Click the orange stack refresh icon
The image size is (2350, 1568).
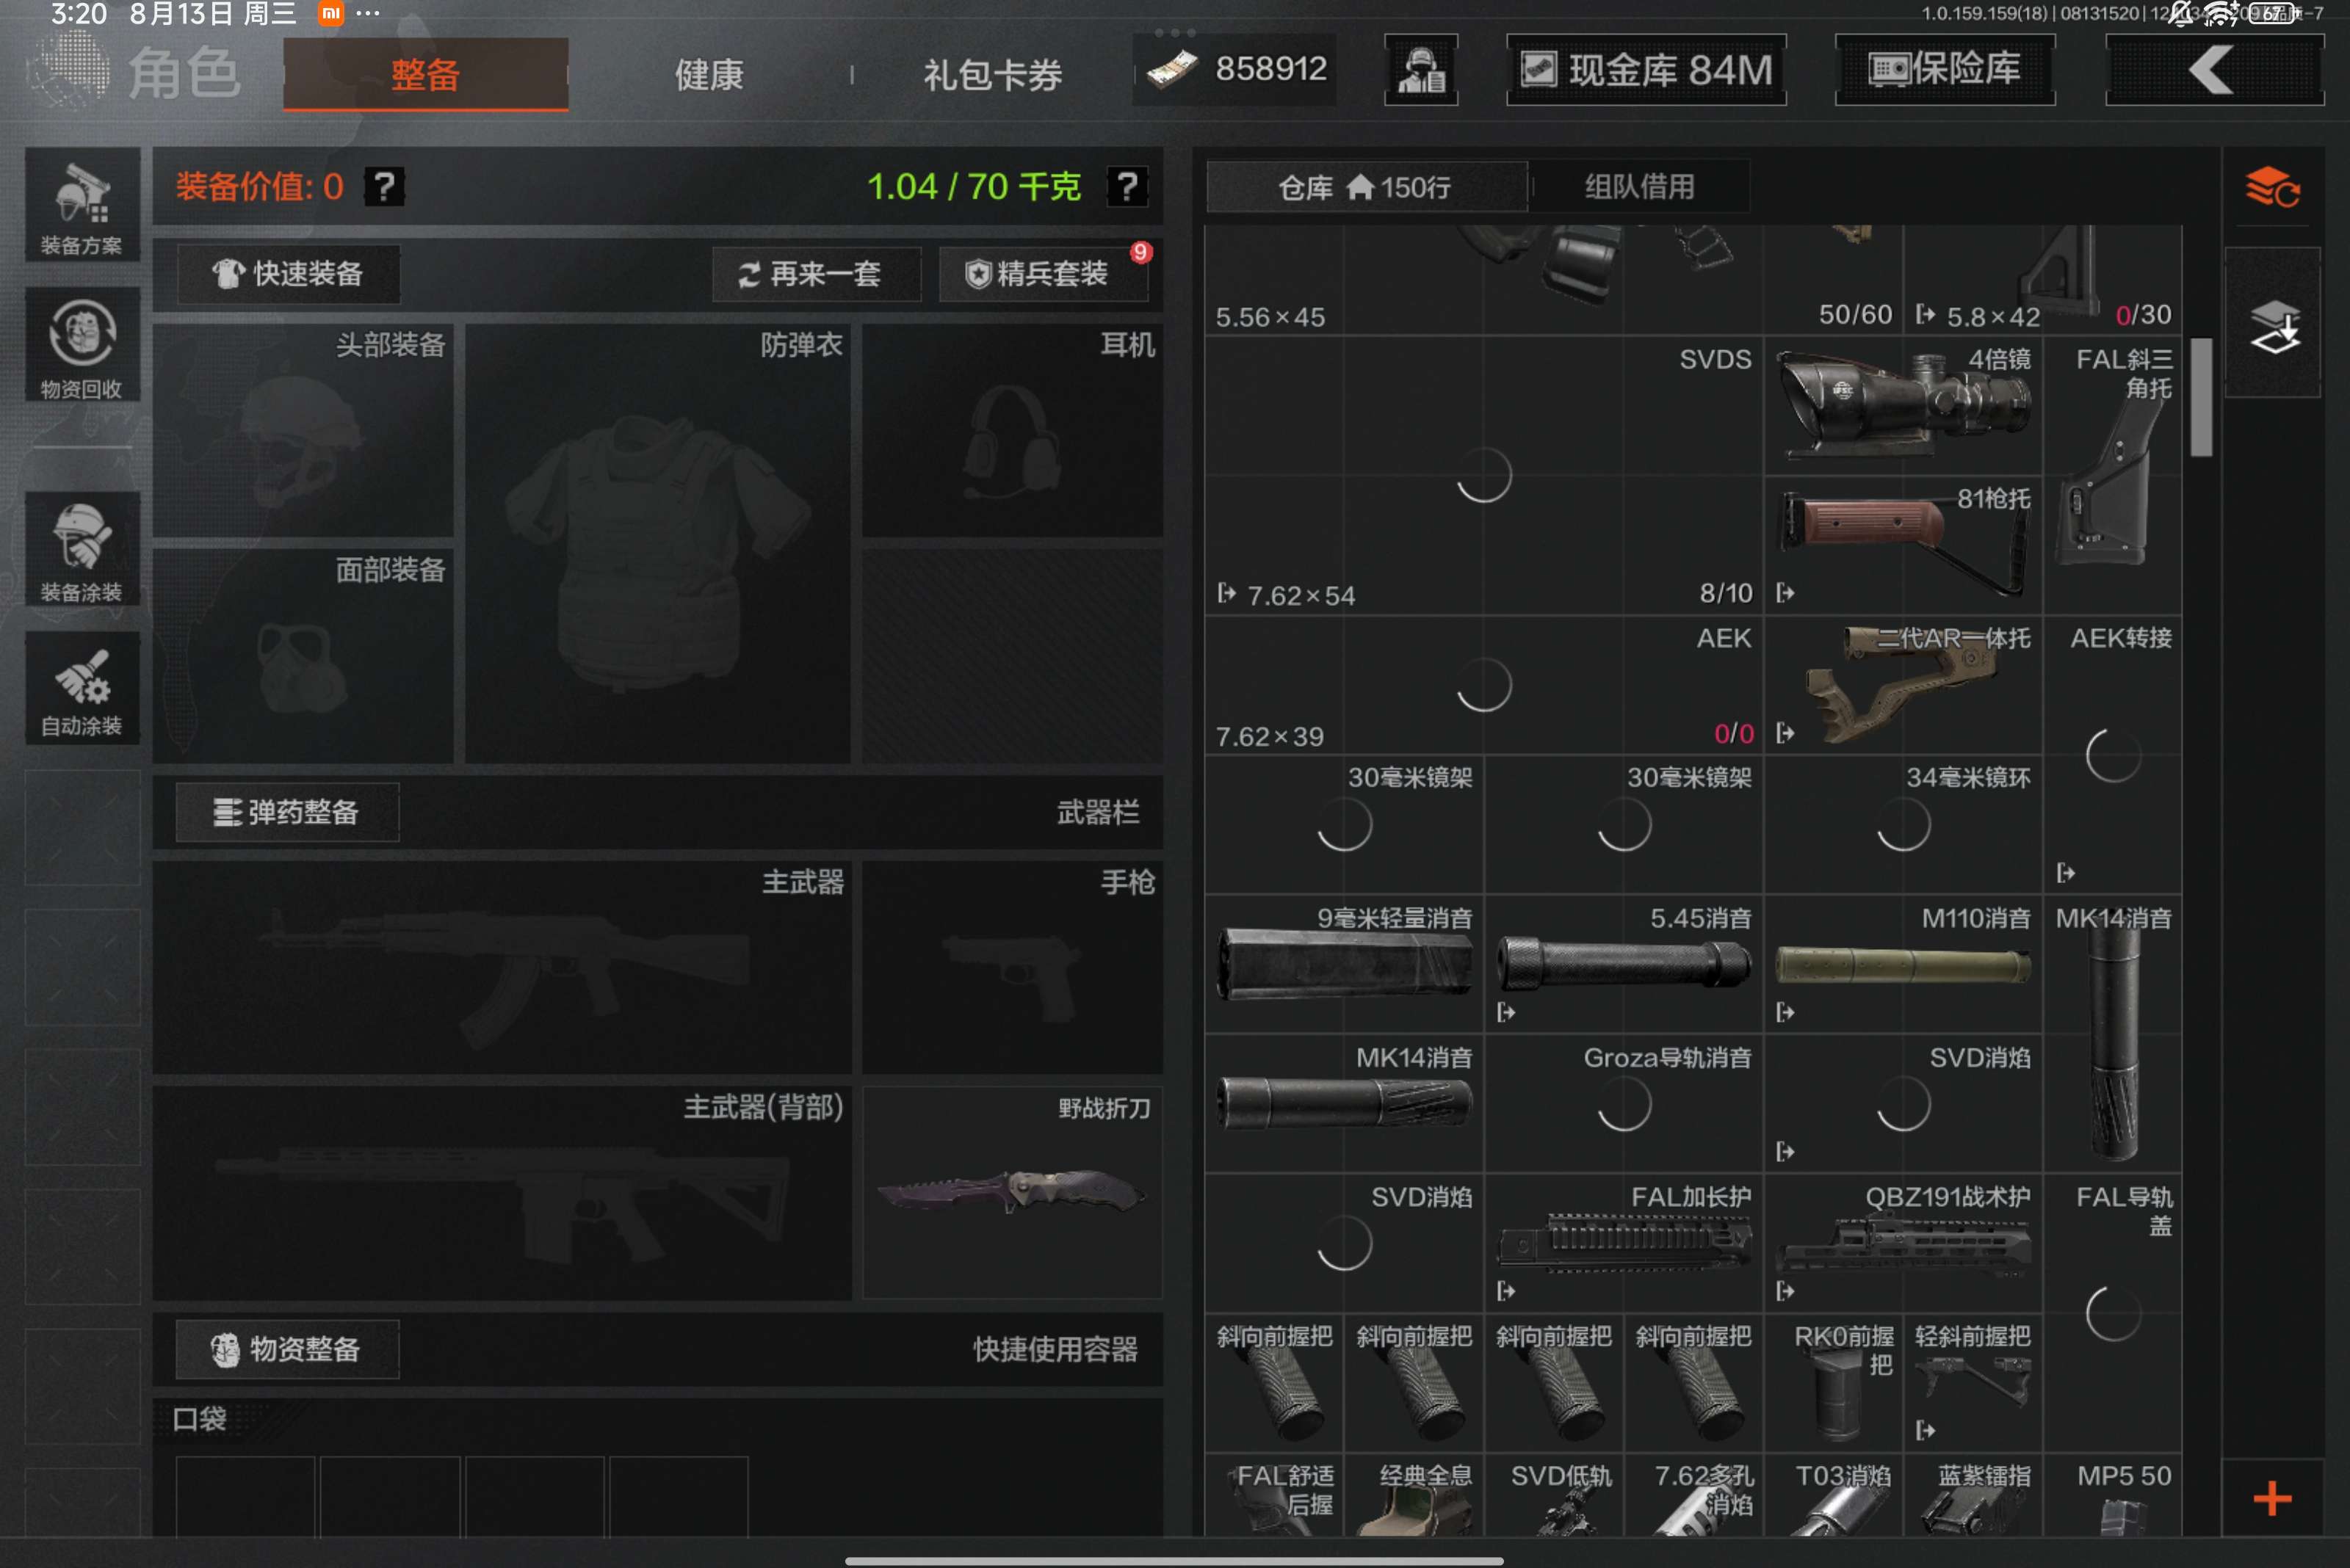point(2272,187)
